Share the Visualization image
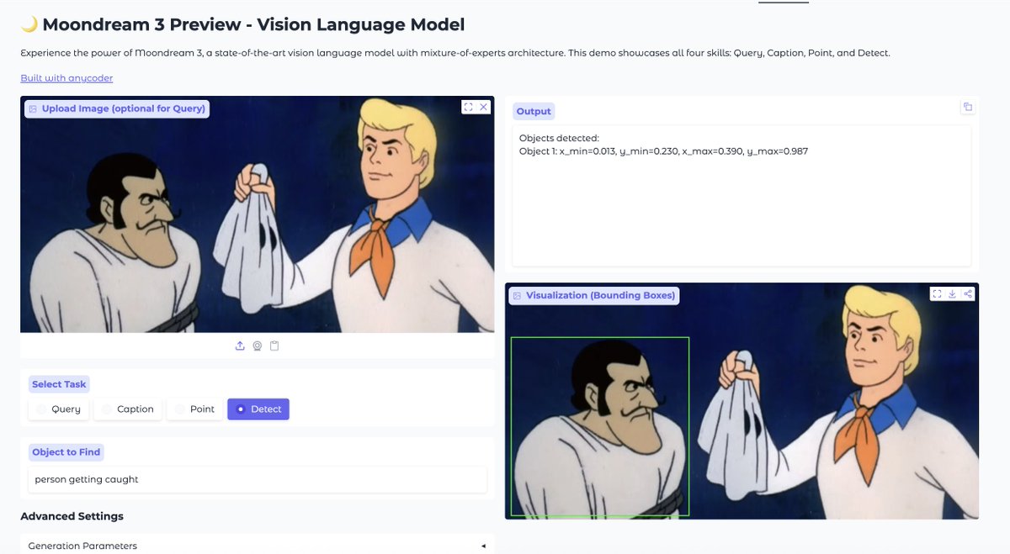This screenshot has height=554, width=1010. [968, 294]
